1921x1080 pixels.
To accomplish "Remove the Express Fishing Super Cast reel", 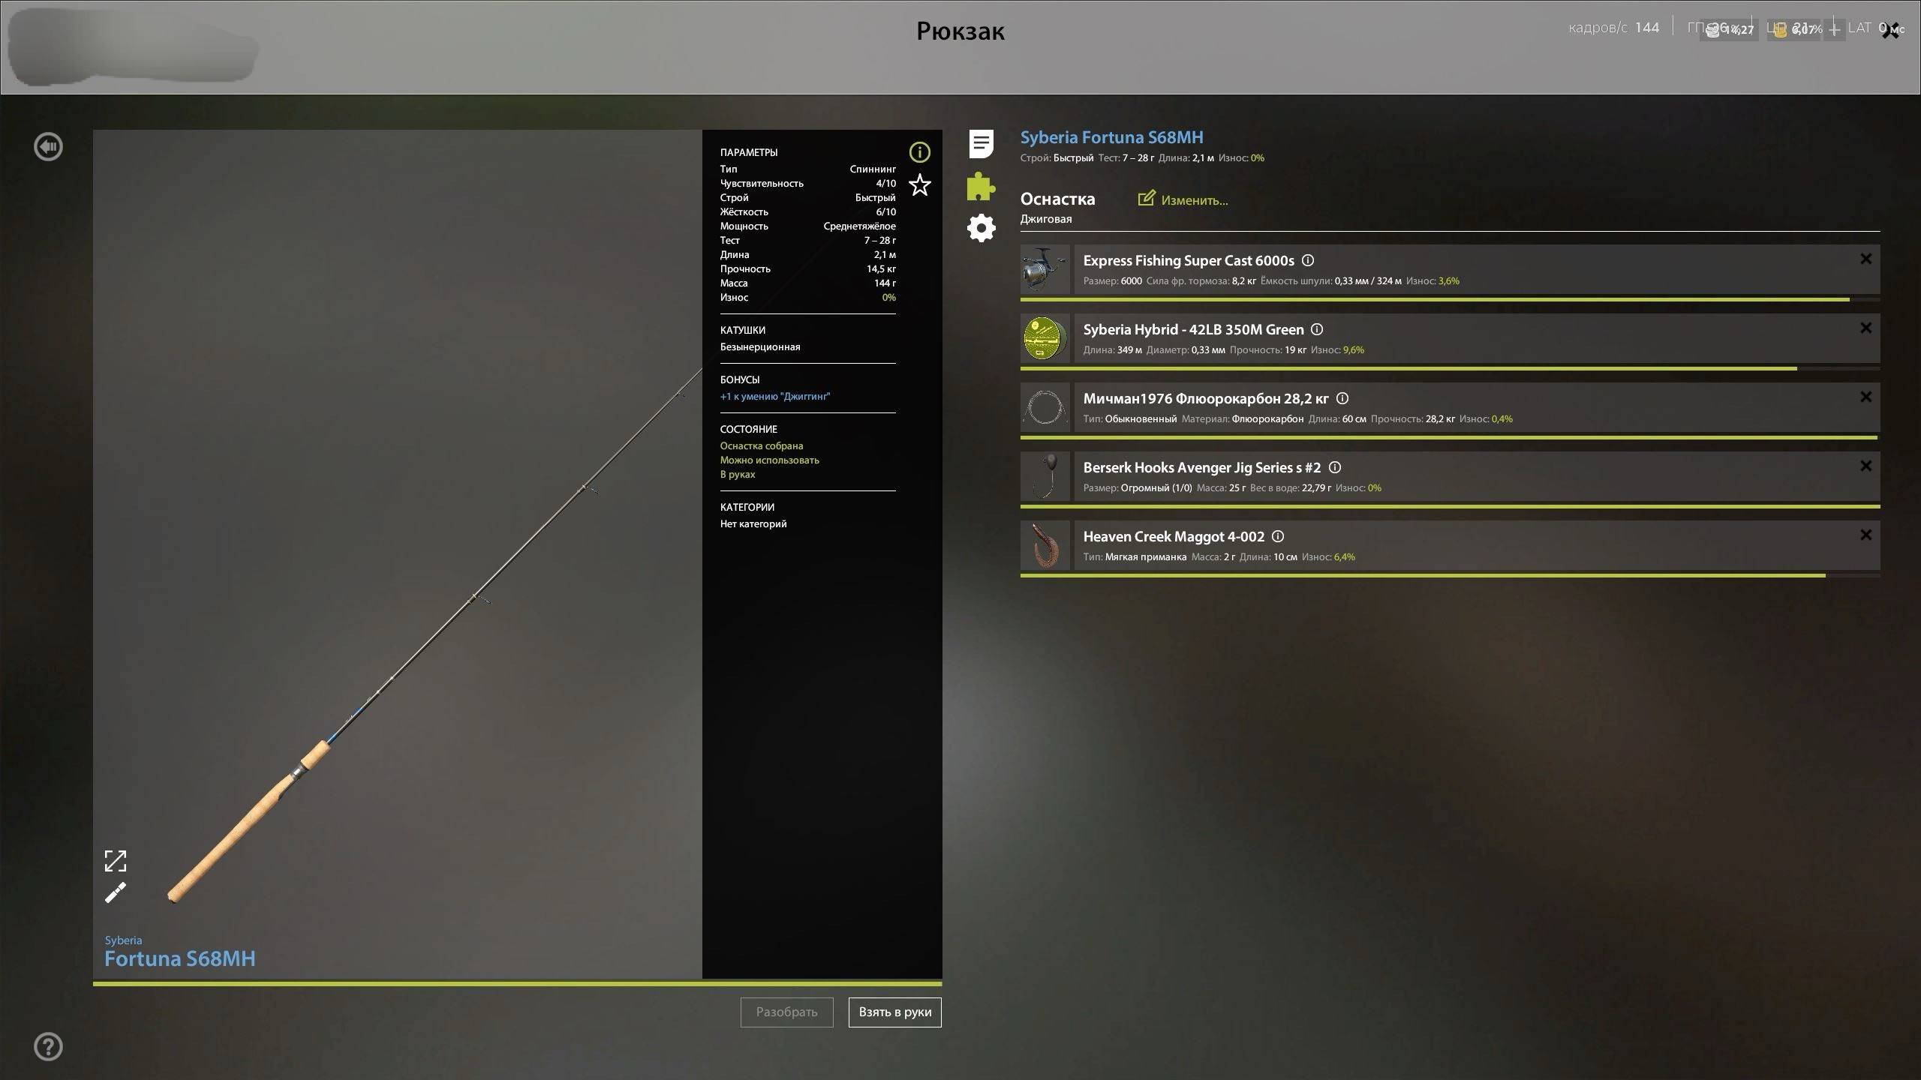I will 1865,259.
